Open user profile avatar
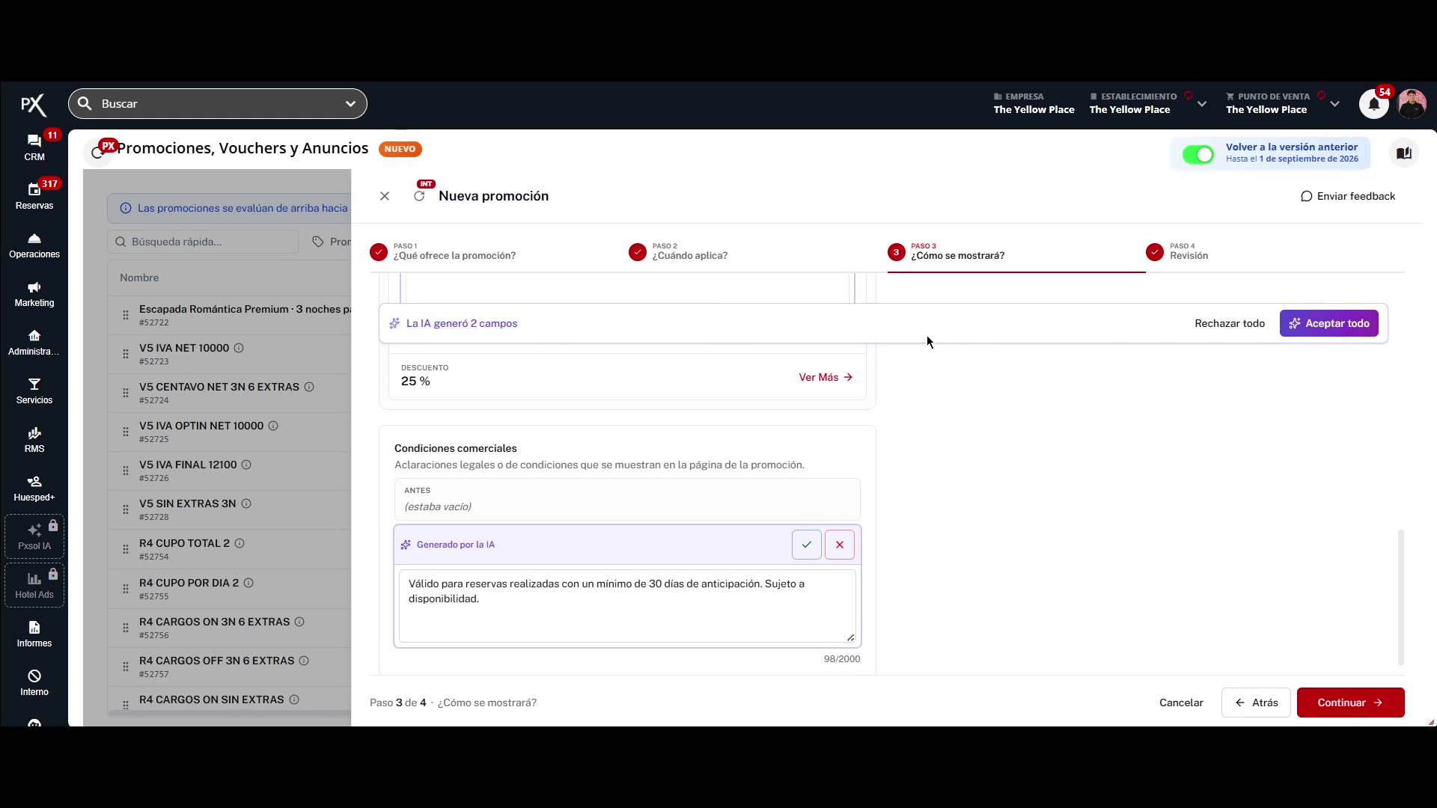1437x808 pixels. coord(1412,104)
